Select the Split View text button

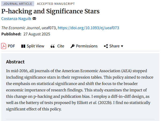(35, 46)
